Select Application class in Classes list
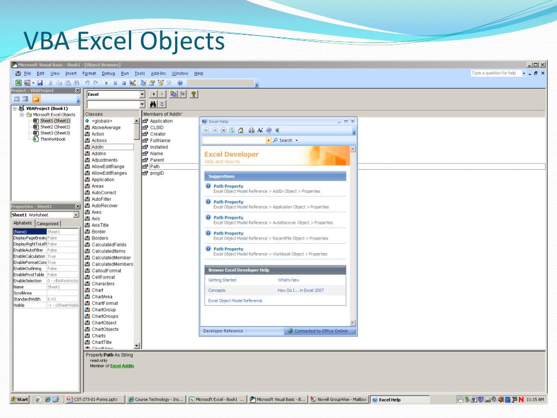557x418 pixels. click(x=103, y=180)
